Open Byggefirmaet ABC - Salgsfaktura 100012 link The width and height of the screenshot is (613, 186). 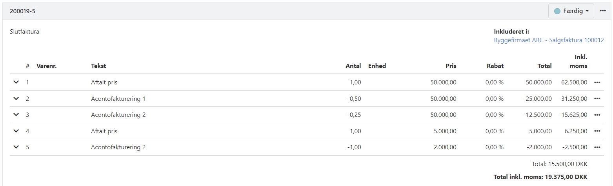[x=548, y=40]
